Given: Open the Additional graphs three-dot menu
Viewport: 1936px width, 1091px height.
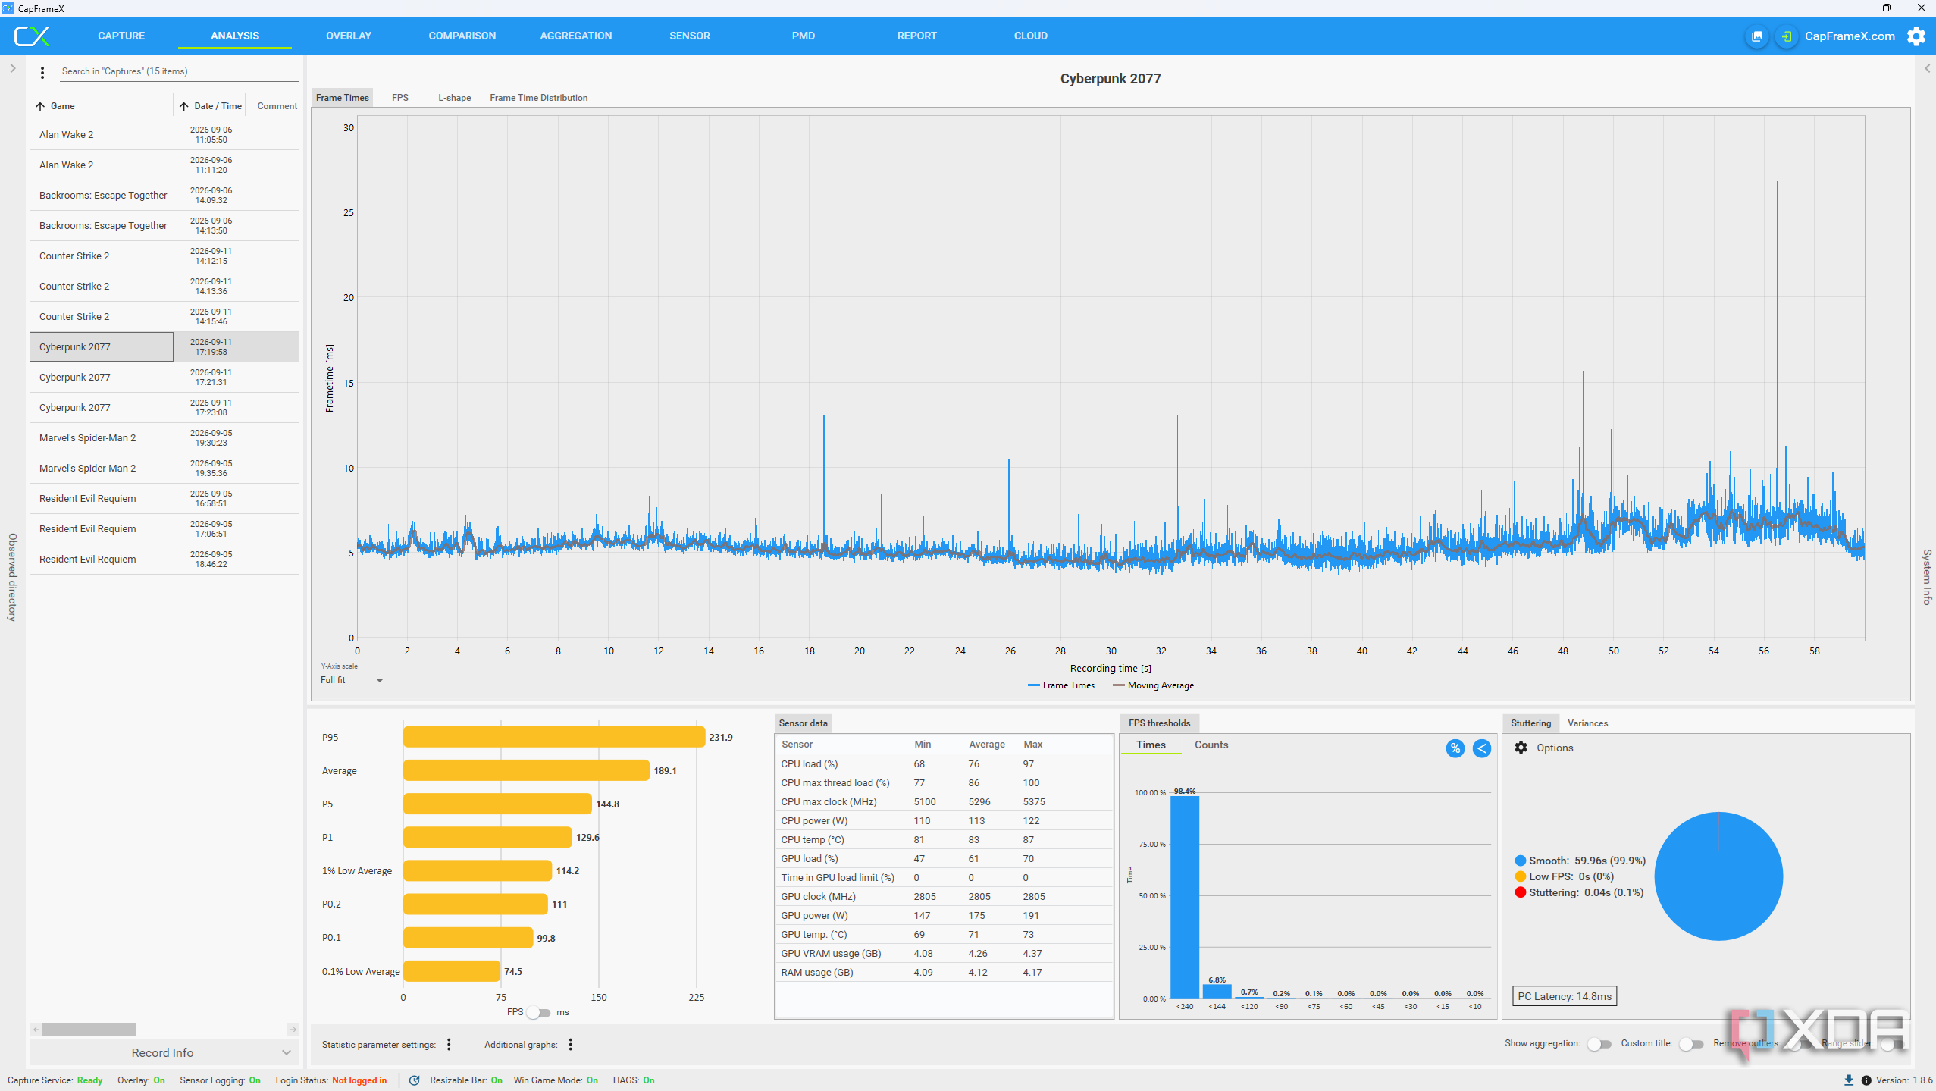Looking at the screenshot, I should (x=571, y=1045).
